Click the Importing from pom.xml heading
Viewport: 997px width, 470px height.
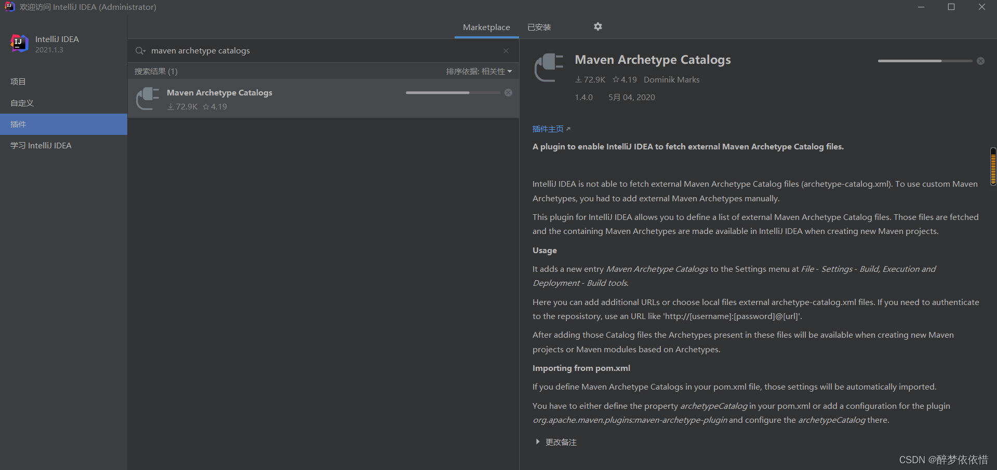[581, 368]
